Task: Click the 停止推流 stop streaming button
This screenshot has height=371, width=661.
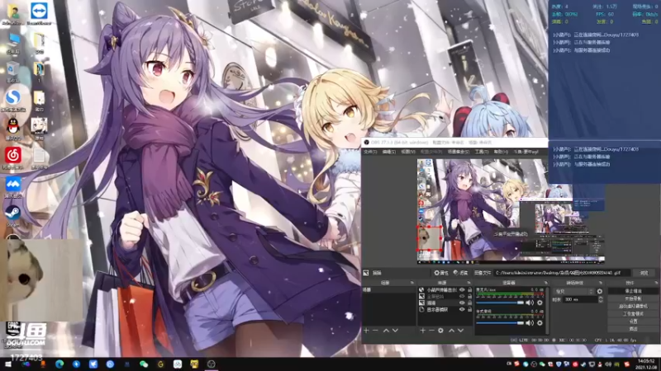Action: [633, 291]
